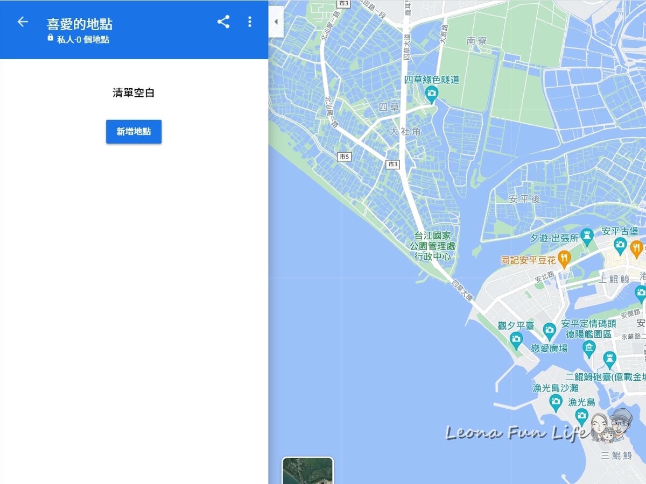The width and height of the screenshot is (646, 484).
Task: Open the 二鯤鯓砲臺 landmark pin
Action: click(x=609, y=357)
